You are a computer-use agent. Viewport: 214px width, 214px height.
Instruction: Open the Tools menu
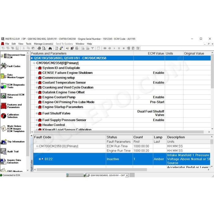(x=29, y=44)
